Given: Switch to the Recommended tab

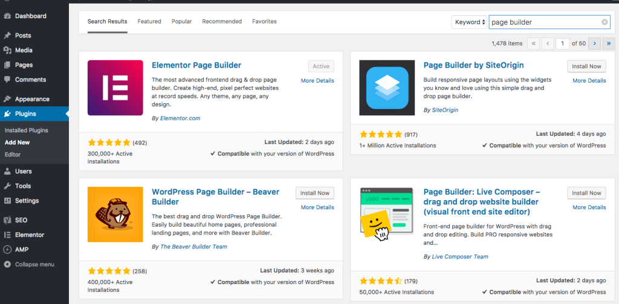Looking at the screenshot, I should 222,21.
